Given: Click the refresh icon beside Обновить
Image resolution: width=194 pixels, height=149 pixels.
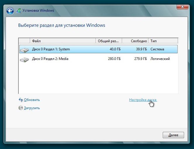Looking at the screenshot, I should tap(20, 100).
